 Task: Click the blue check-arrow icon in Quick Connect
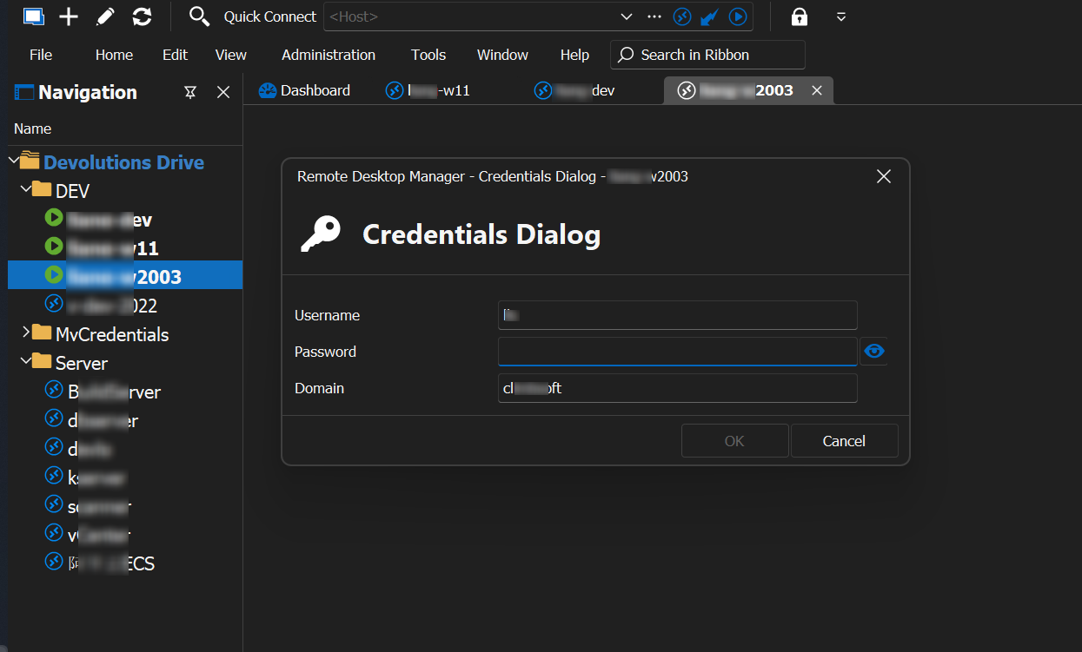coord(710,16)
